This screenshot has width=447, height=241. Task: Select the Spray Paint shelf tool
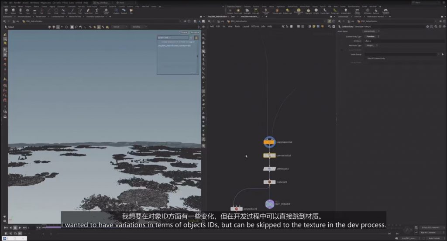(x=88, y=11)
